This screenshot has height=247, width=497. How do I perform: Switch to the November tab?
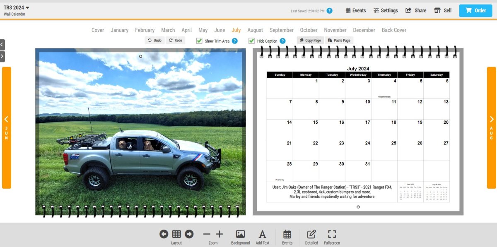(335, 30)
